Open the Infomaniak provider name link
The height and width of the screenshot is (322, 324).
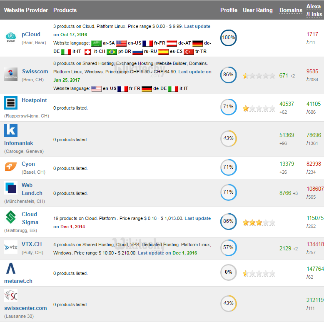coord(18,143)
